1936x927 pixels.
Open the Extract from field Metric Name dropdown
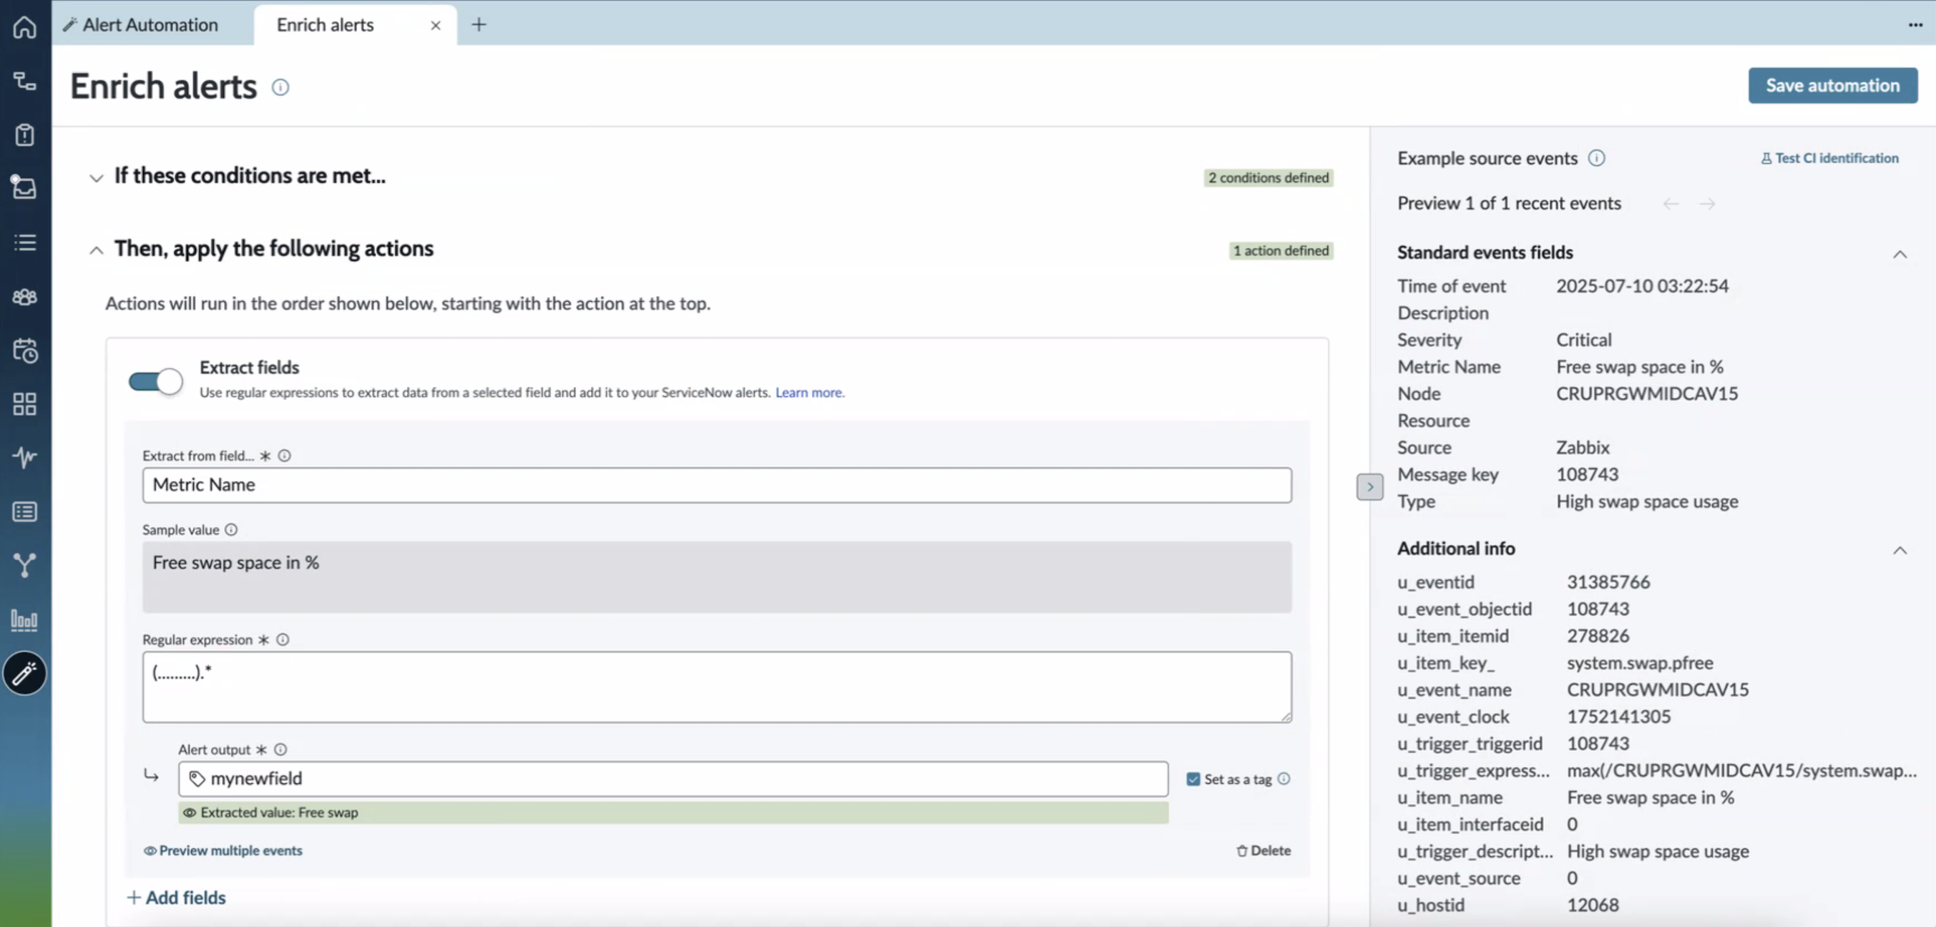click(x=716, y=485)
